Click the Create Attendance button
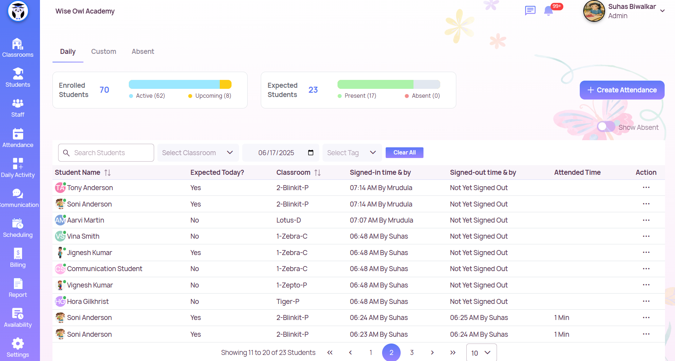 point(622,90)
